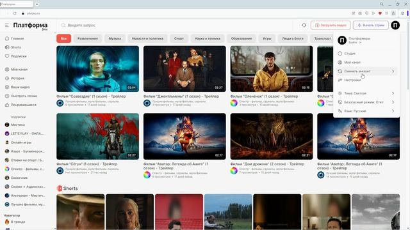410x230 pixels.
Task: Select the Спорт category chip
Action: [179, 38]
